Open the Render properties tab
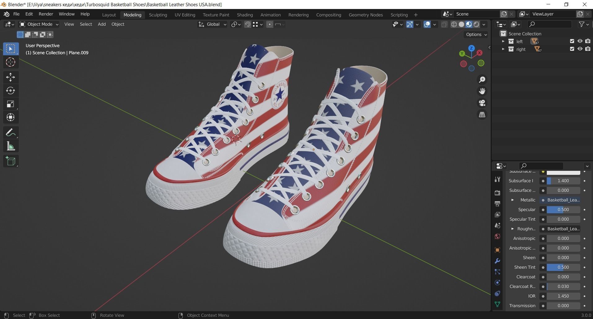593x319 pixels. (x=497, y=193)
